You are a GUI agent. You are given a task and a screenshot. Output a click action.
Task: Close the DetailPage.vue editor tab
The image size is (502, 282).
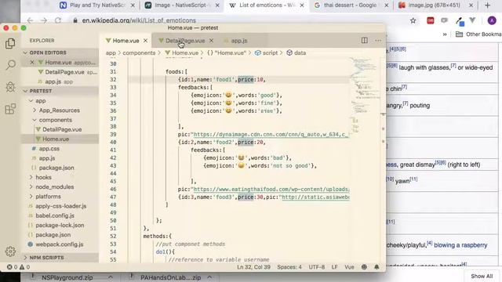coord(211,41)
